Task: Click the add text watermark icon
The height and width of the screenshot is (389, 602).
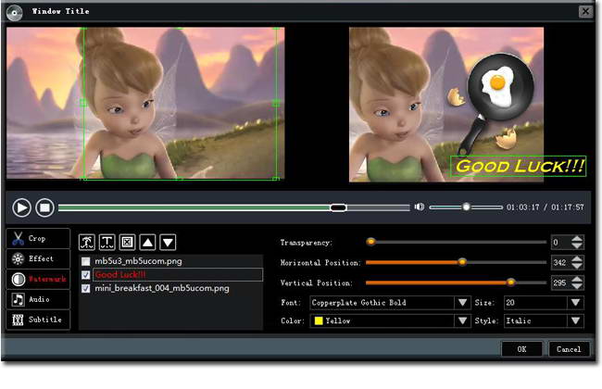Action: click(x=107, y=243)
